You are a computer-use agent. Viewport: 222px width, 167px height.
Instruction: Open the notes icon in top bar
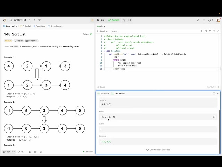pyautogui.click(x=129, y=20)
